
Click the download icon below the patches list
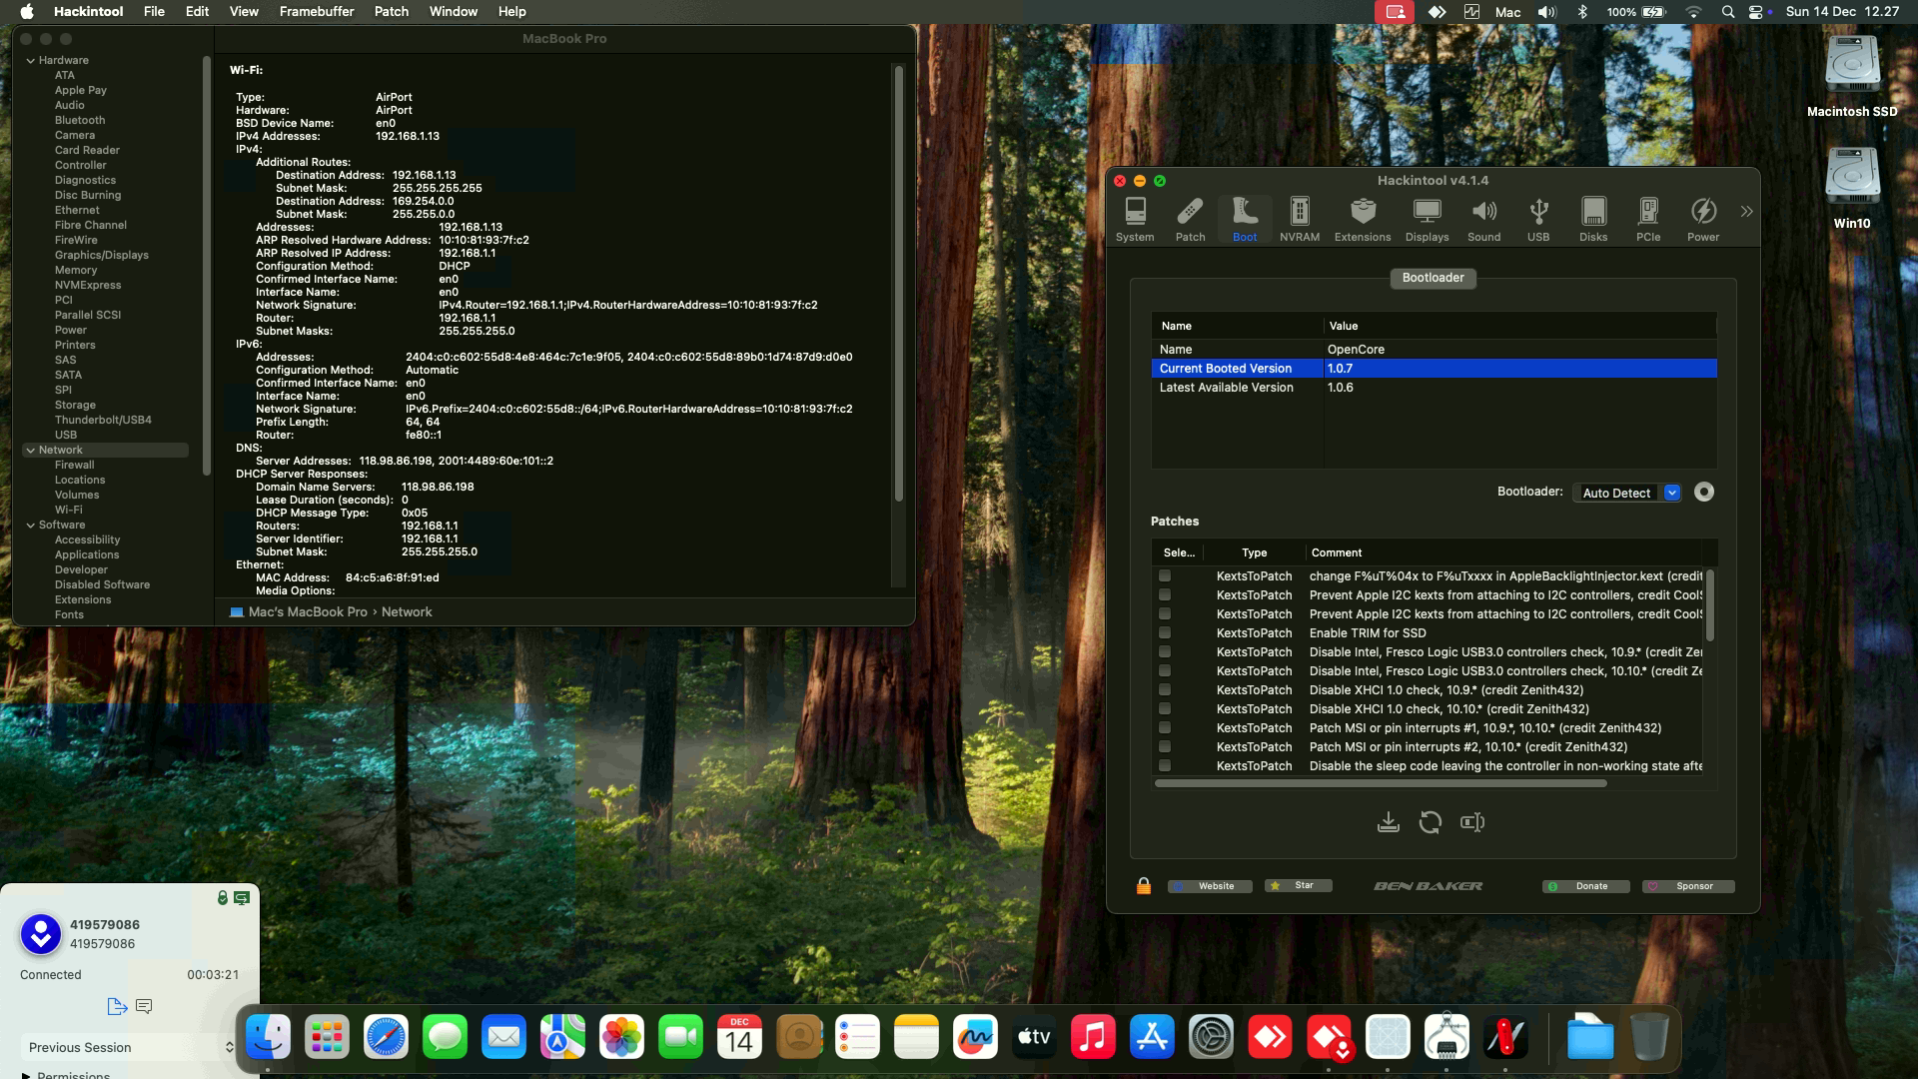click(x=1388, y=822)
